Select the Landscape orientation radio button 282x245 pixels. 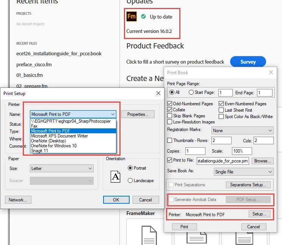[130, 181]
